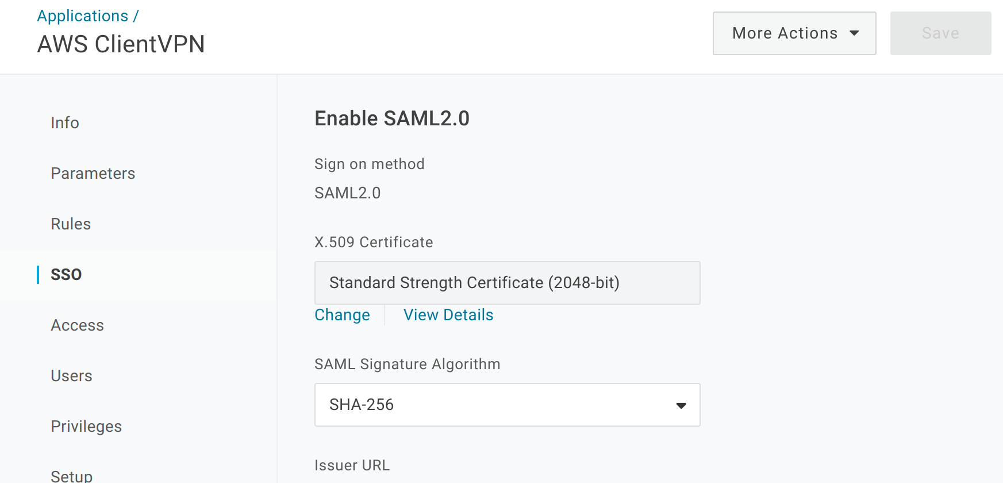
Task: Click the SHA-256 dropdown arrow icon
Action: point(681,405)
